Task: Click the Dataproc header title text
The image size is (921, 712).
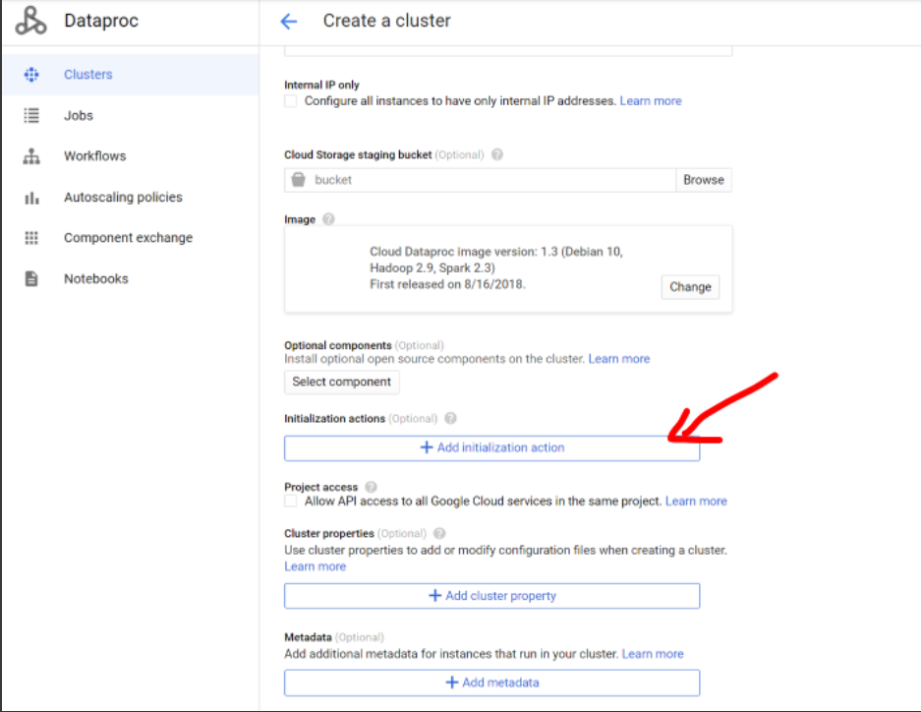Action: [101, 22]
